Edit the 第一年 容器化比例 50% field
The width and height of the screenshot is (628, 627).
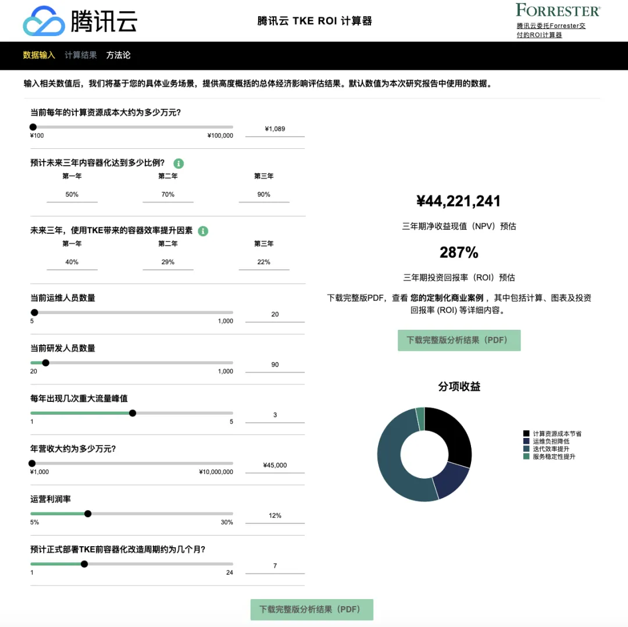(x=72, y=194)
